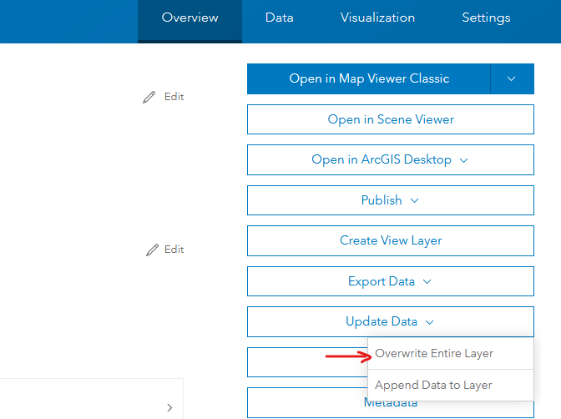
Task: Click the lower pencil Edit icon
Action: [152, 250]
